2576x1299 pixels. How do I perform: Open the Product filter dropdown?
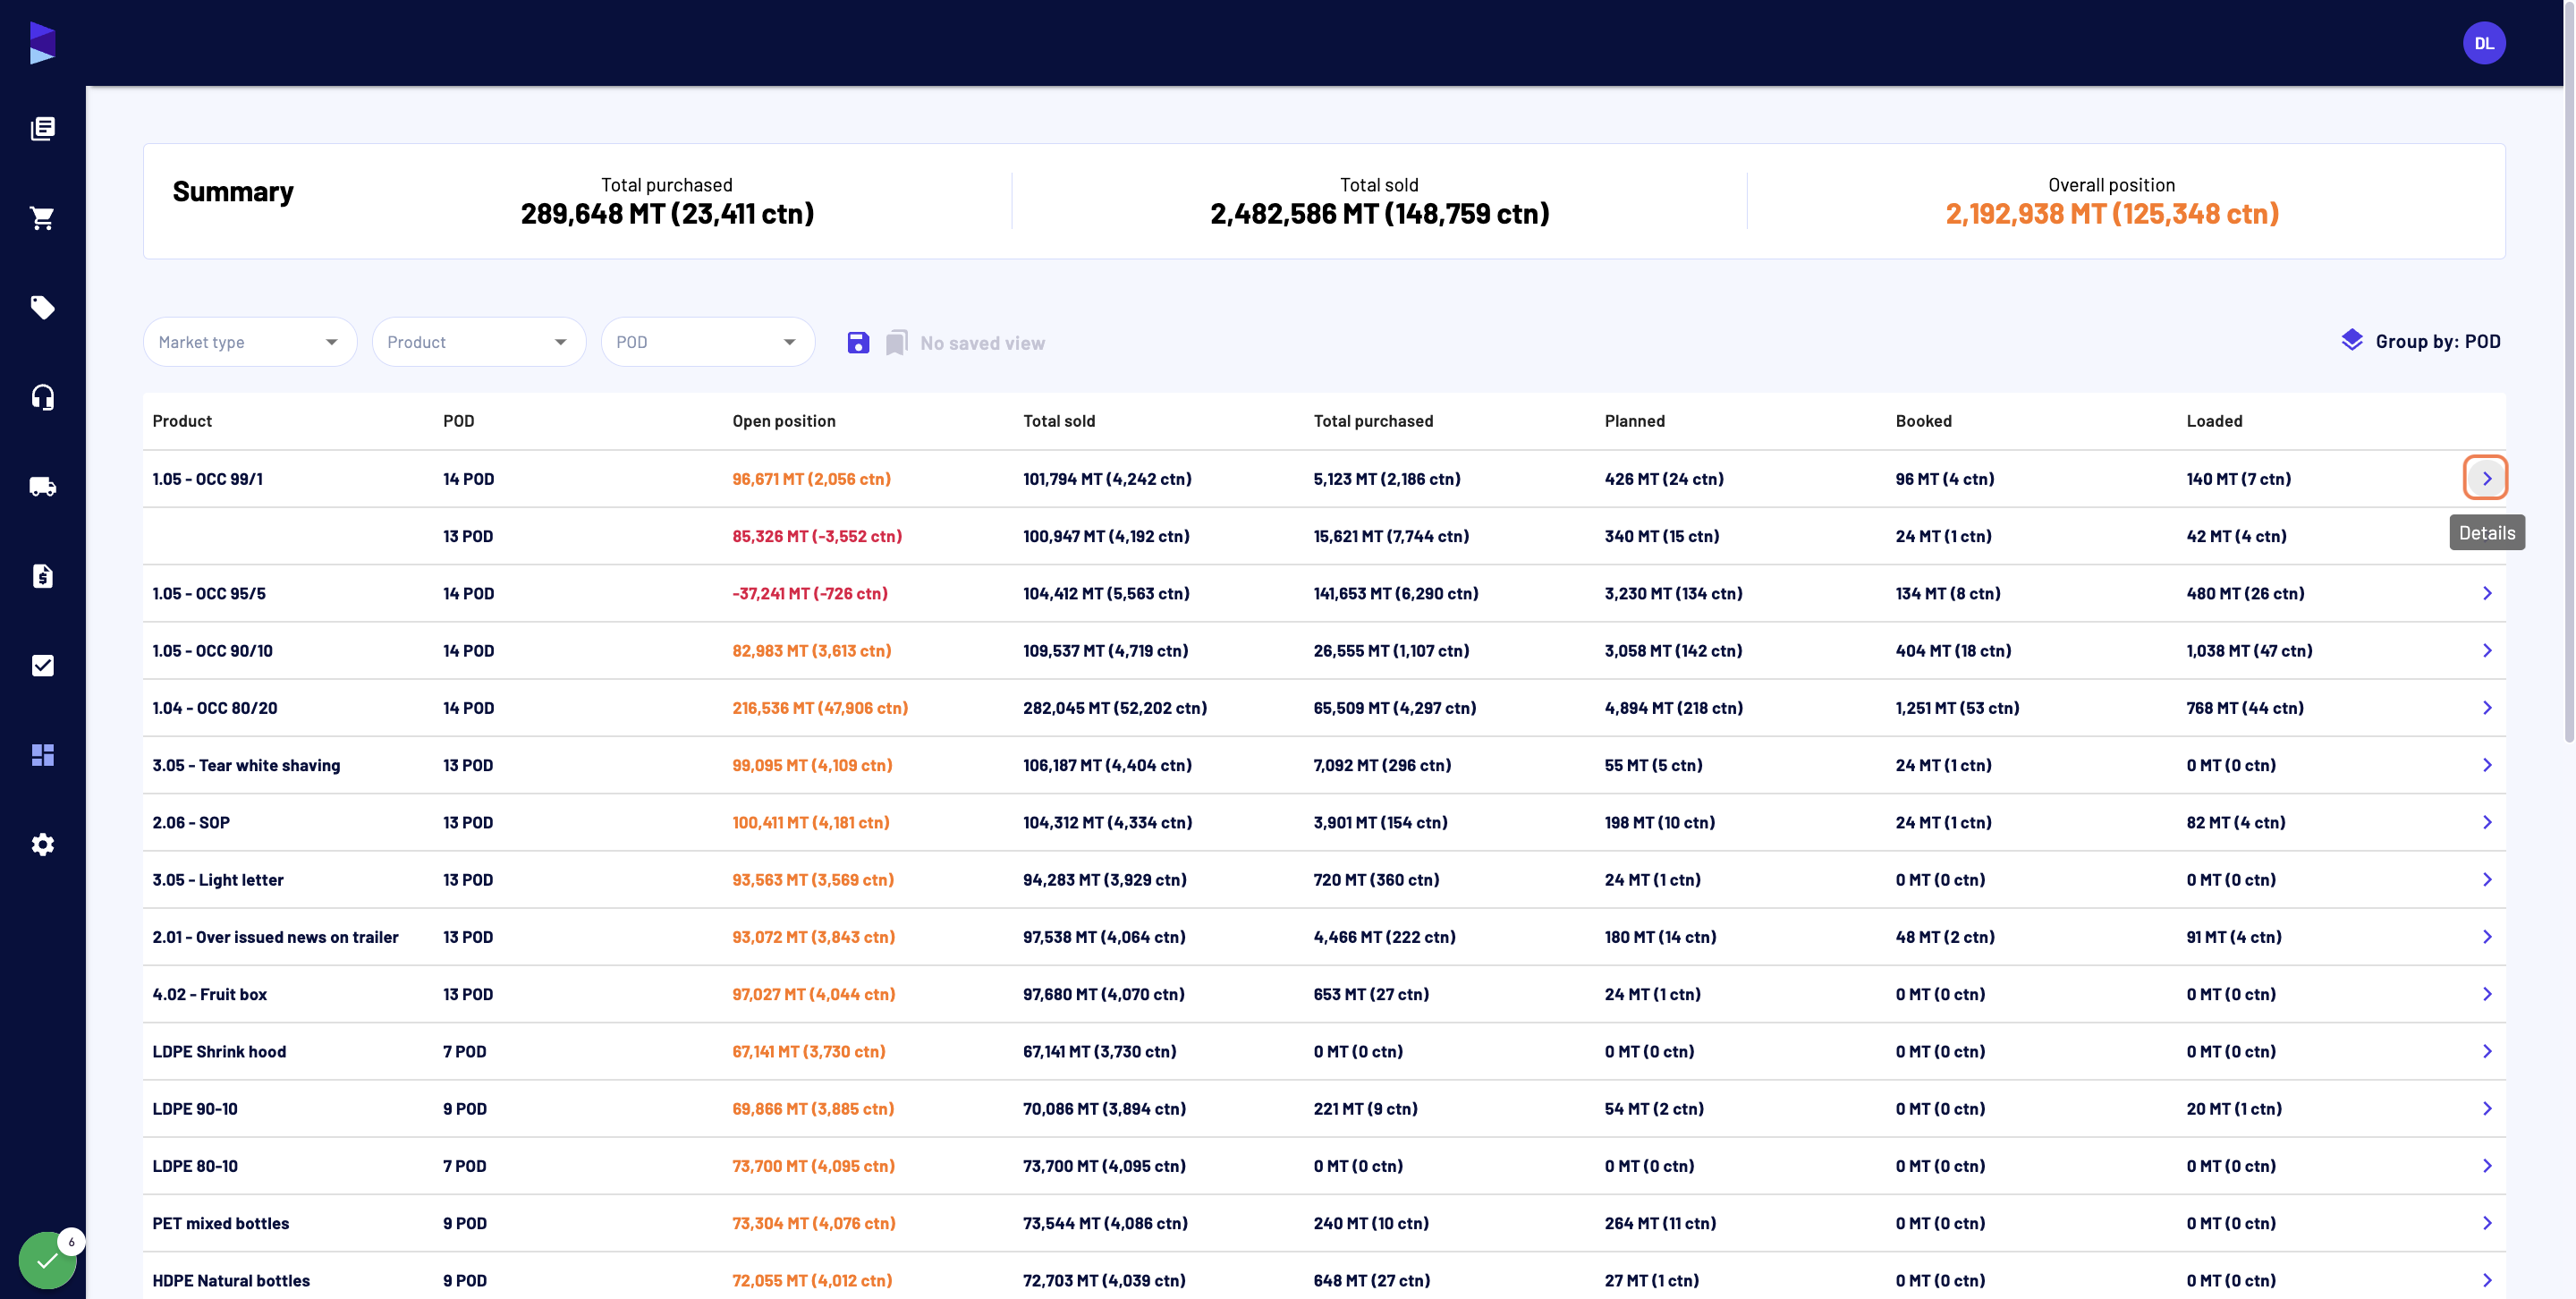479,342
